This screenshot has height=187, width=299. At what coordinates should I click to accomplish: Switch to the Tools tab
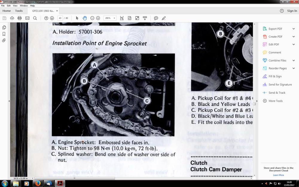(19, 11)
